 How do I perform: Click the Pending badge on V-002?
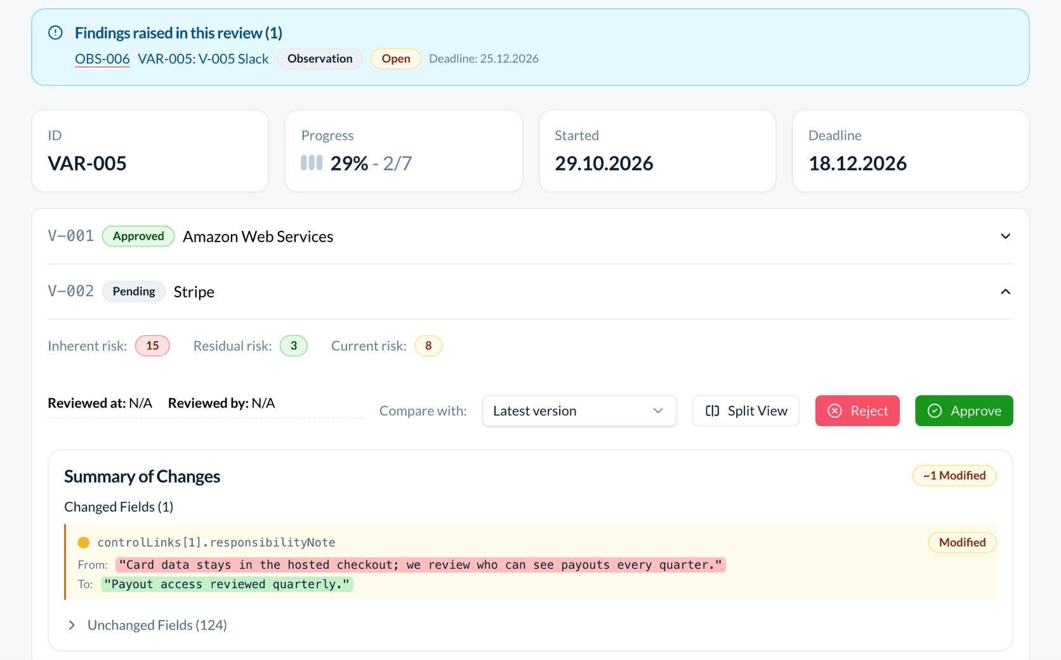click(x=134, y=291)
